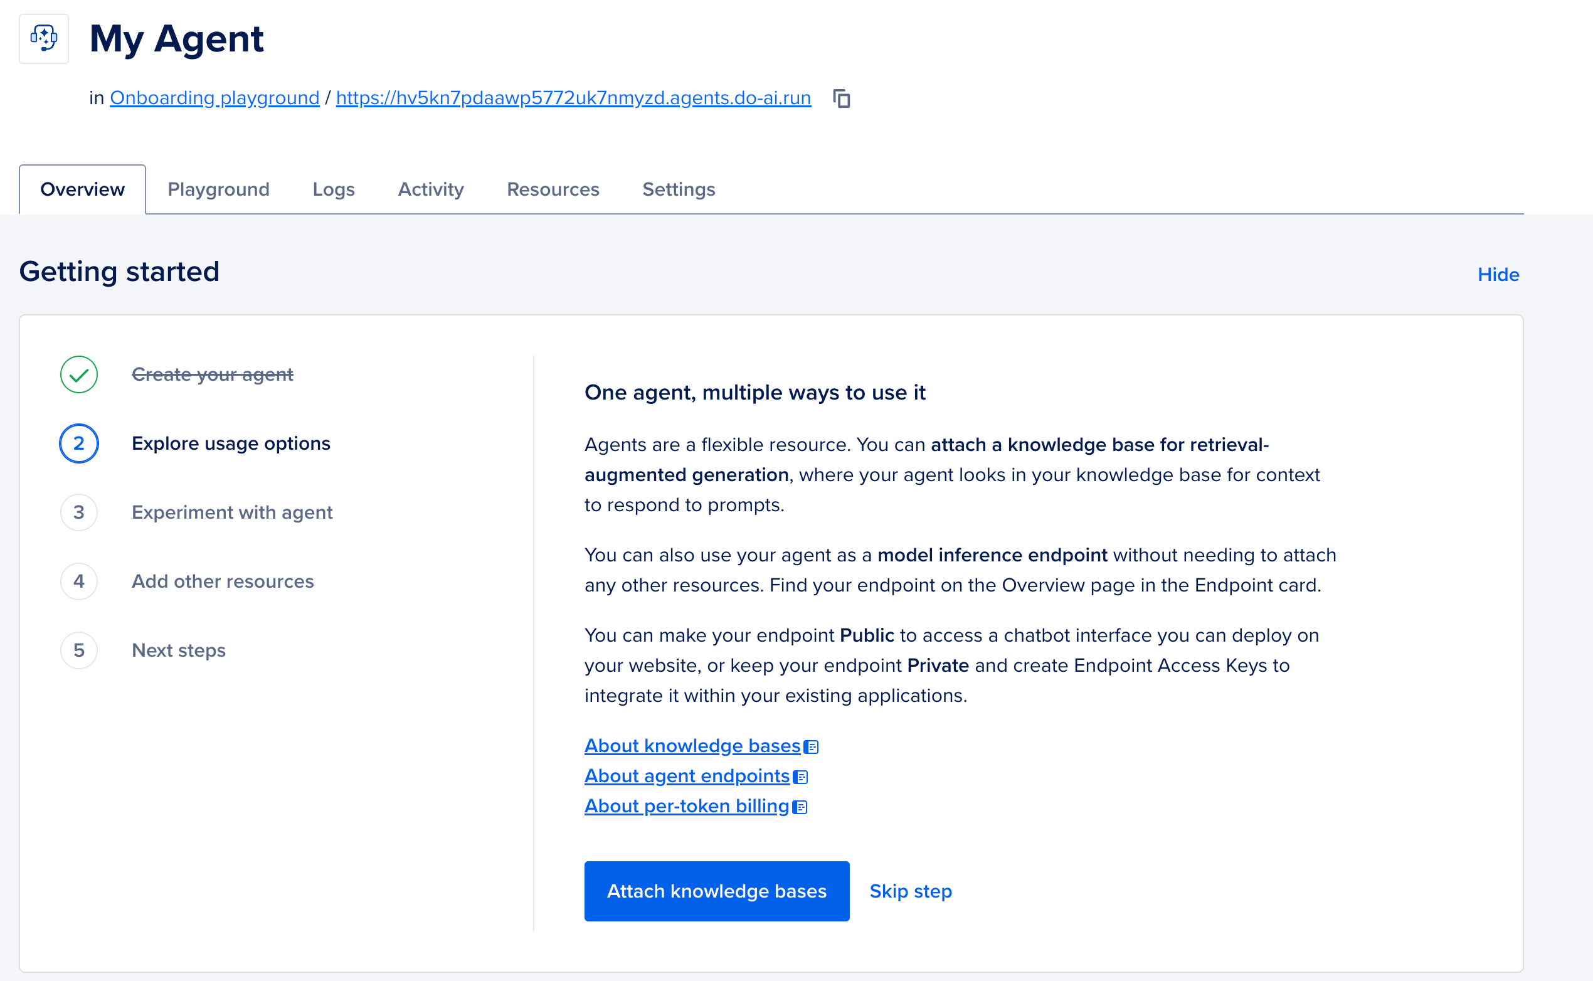The image size is (1593, 981).
Task: Click heading One agent, multiple ways to use it
Action: click(x=755, y=393)
